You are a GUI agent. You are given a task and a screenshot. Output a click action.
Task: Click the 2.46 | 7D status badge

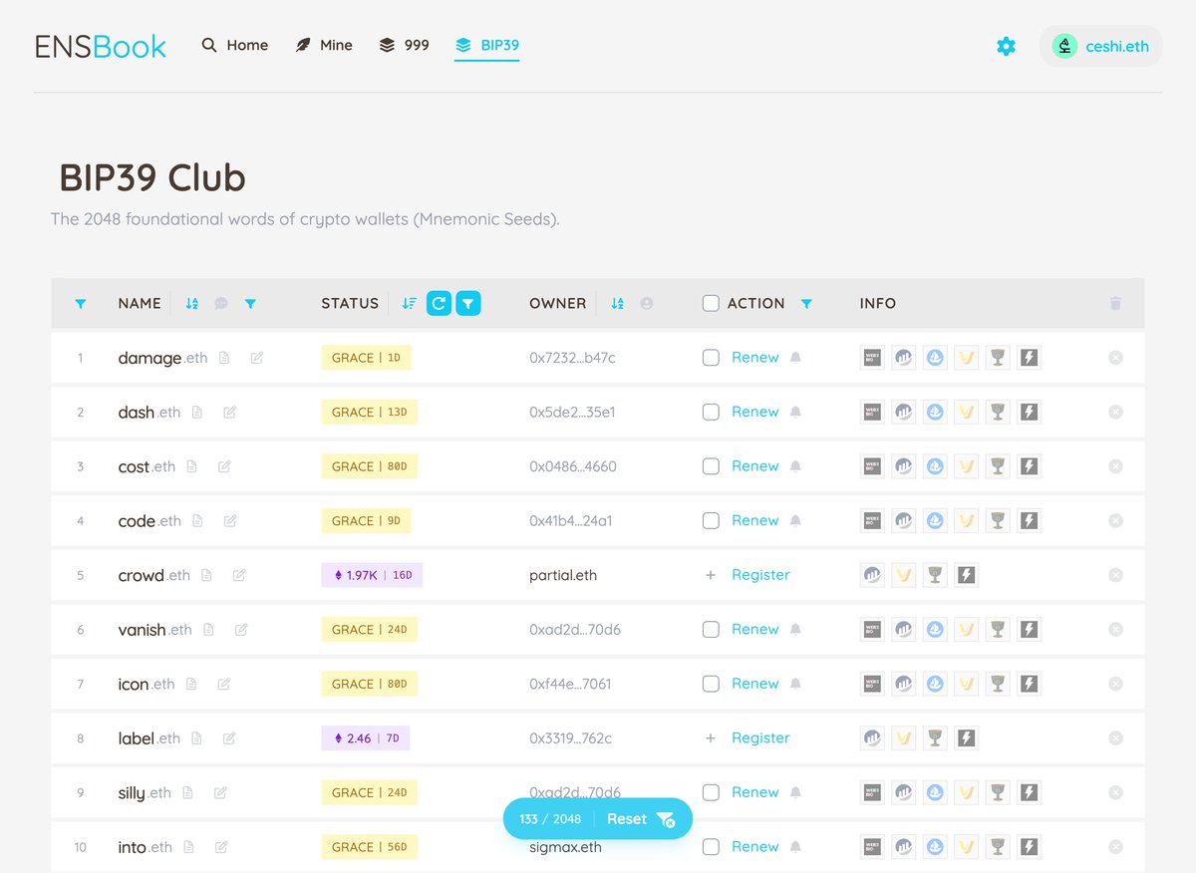[365, 738]
